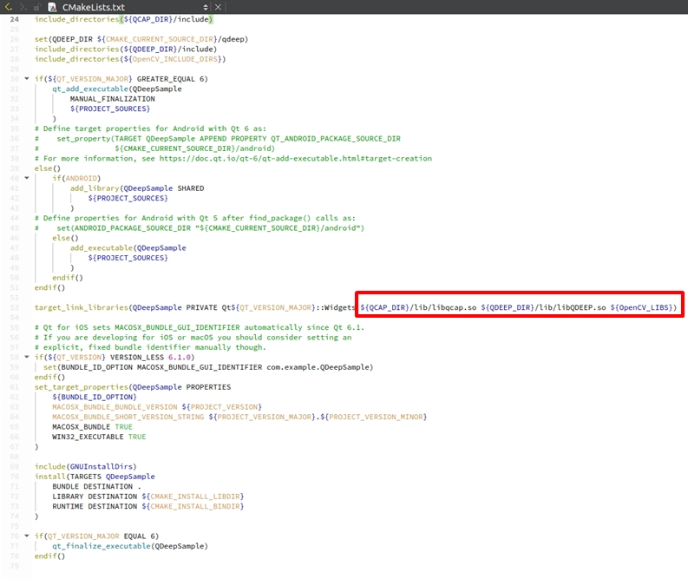
Task: Toggle the file lock icon in the toolbar
Action: 37,7
